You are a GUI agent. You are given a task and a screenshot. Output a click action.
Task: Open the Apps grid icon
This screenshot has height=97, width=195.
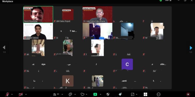[145, 94]
